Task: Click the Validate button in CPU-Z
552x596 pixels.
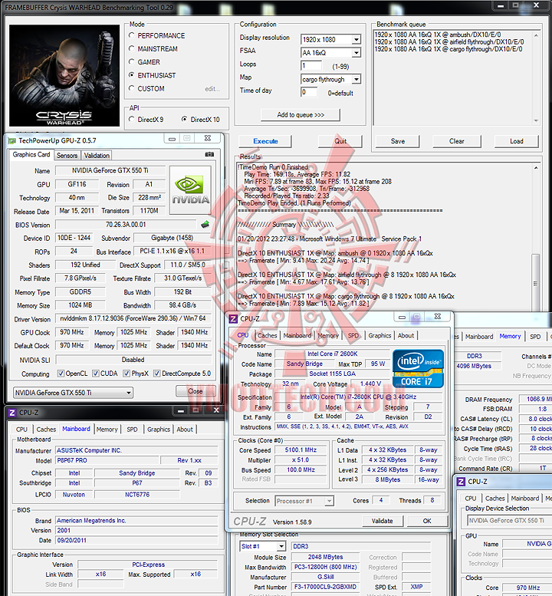Action: point(382,521)
